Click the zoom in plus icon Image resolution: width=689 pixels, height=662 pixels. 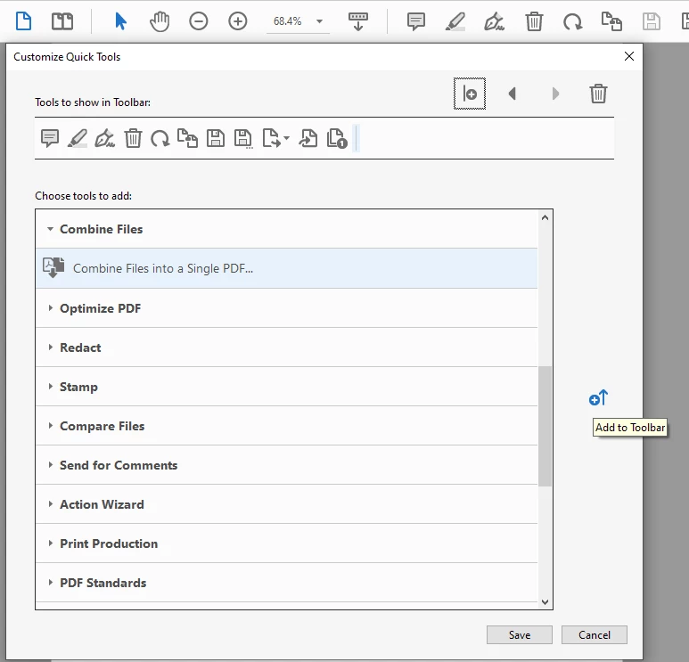click(x=238, y=21)
